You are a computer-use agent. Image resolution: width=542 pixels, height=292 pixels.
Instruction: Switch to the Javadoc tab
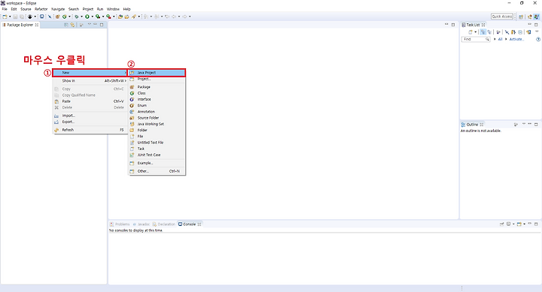[141, 224]
